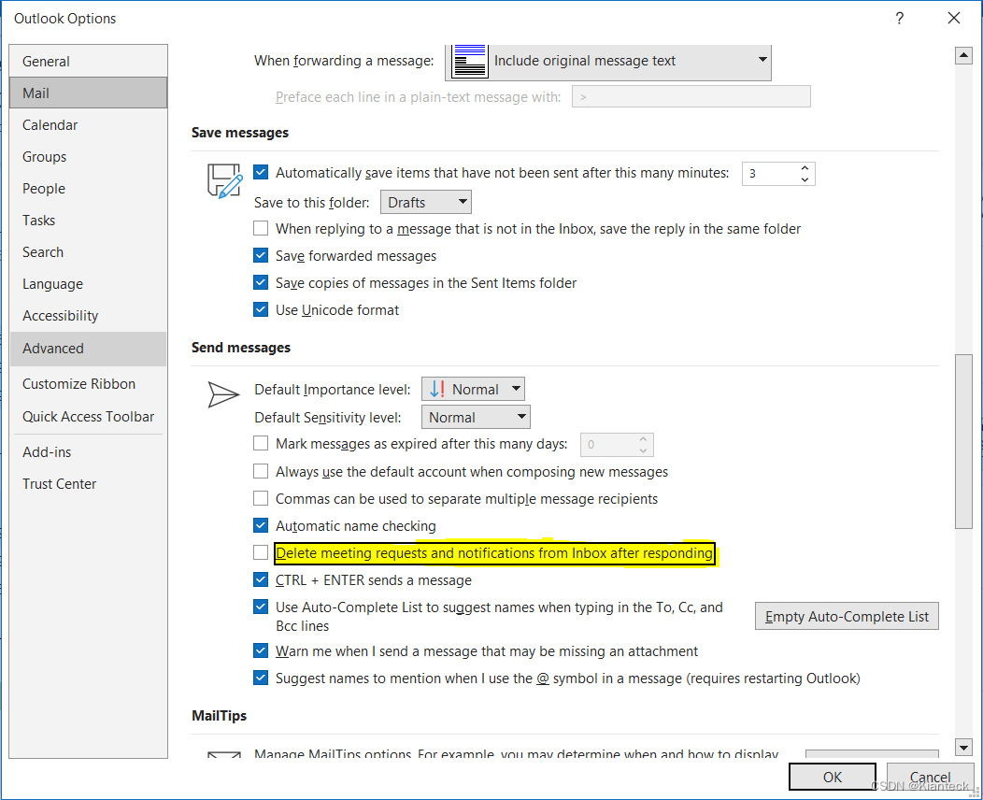Uncheck Save copies in Sent Items folder

[x=261, y=282]
